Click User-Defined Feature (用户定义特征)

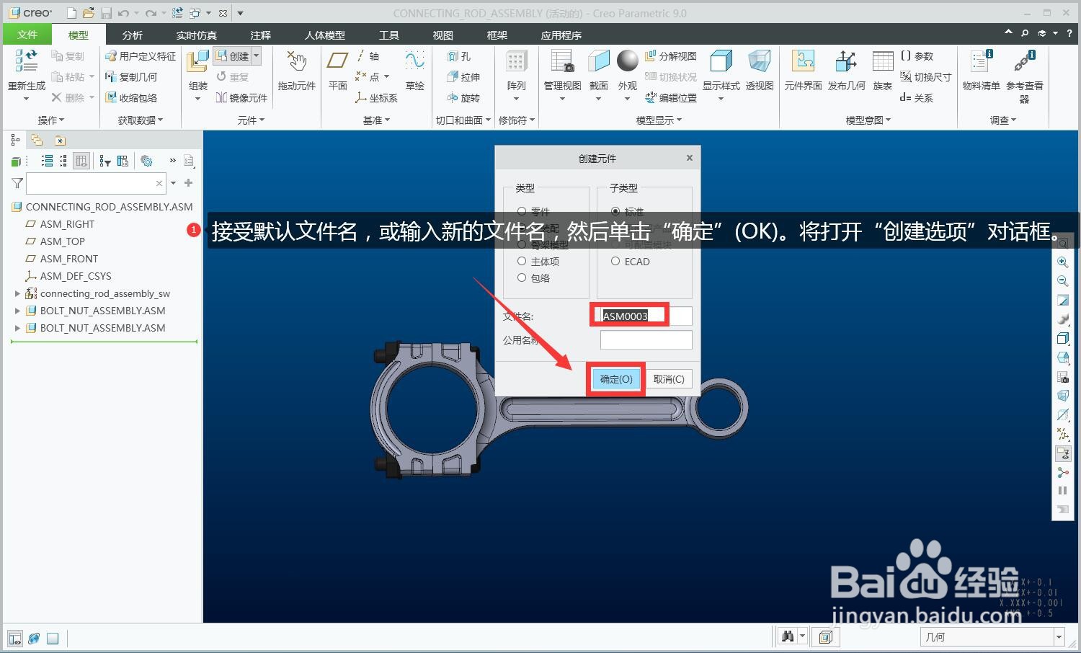(141, 56)
